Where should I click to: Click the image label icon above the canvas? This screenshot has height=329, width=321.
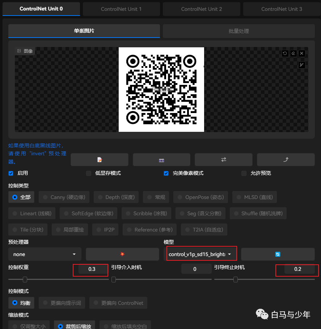(x=19, y=51)
